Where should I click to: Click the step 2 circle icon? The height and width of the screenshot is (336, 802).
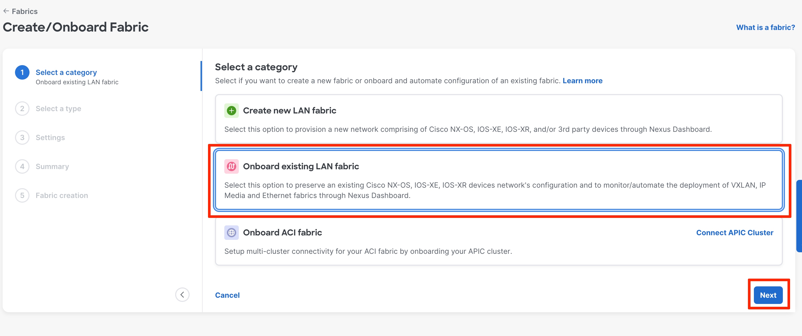tap(22, 109)
